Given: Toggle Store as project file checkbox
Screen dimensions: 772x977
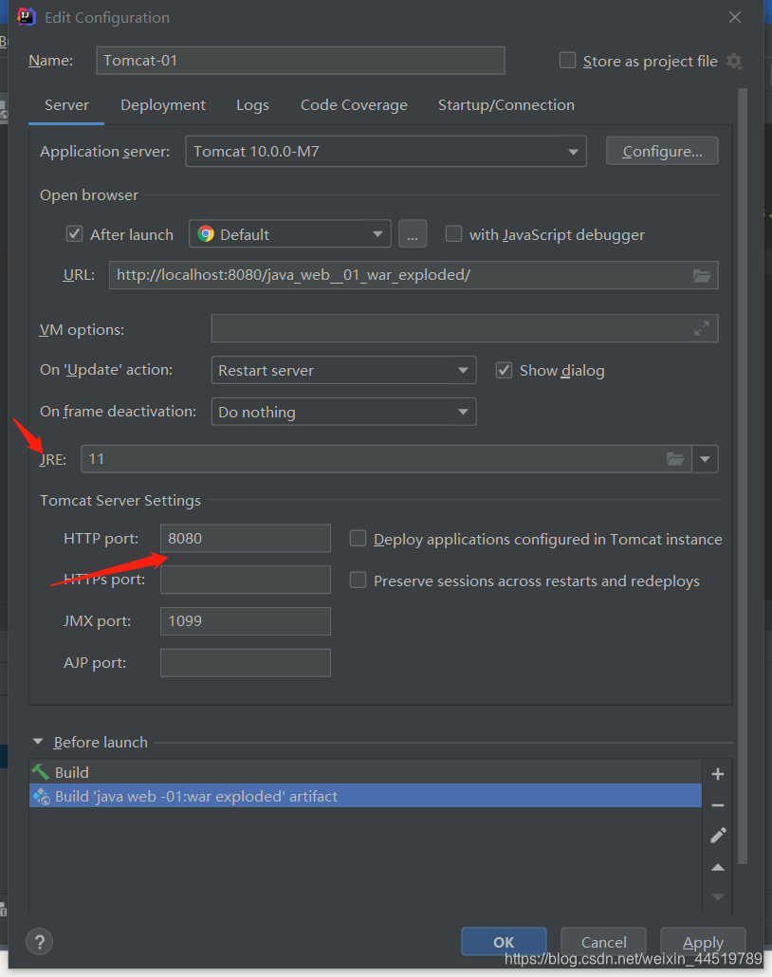Looking at the screenshot, I should coord(567,60).
